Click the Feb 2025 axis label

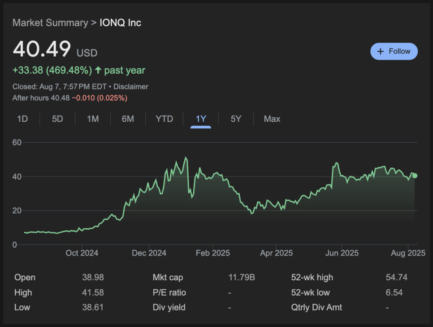click(212, 253)
